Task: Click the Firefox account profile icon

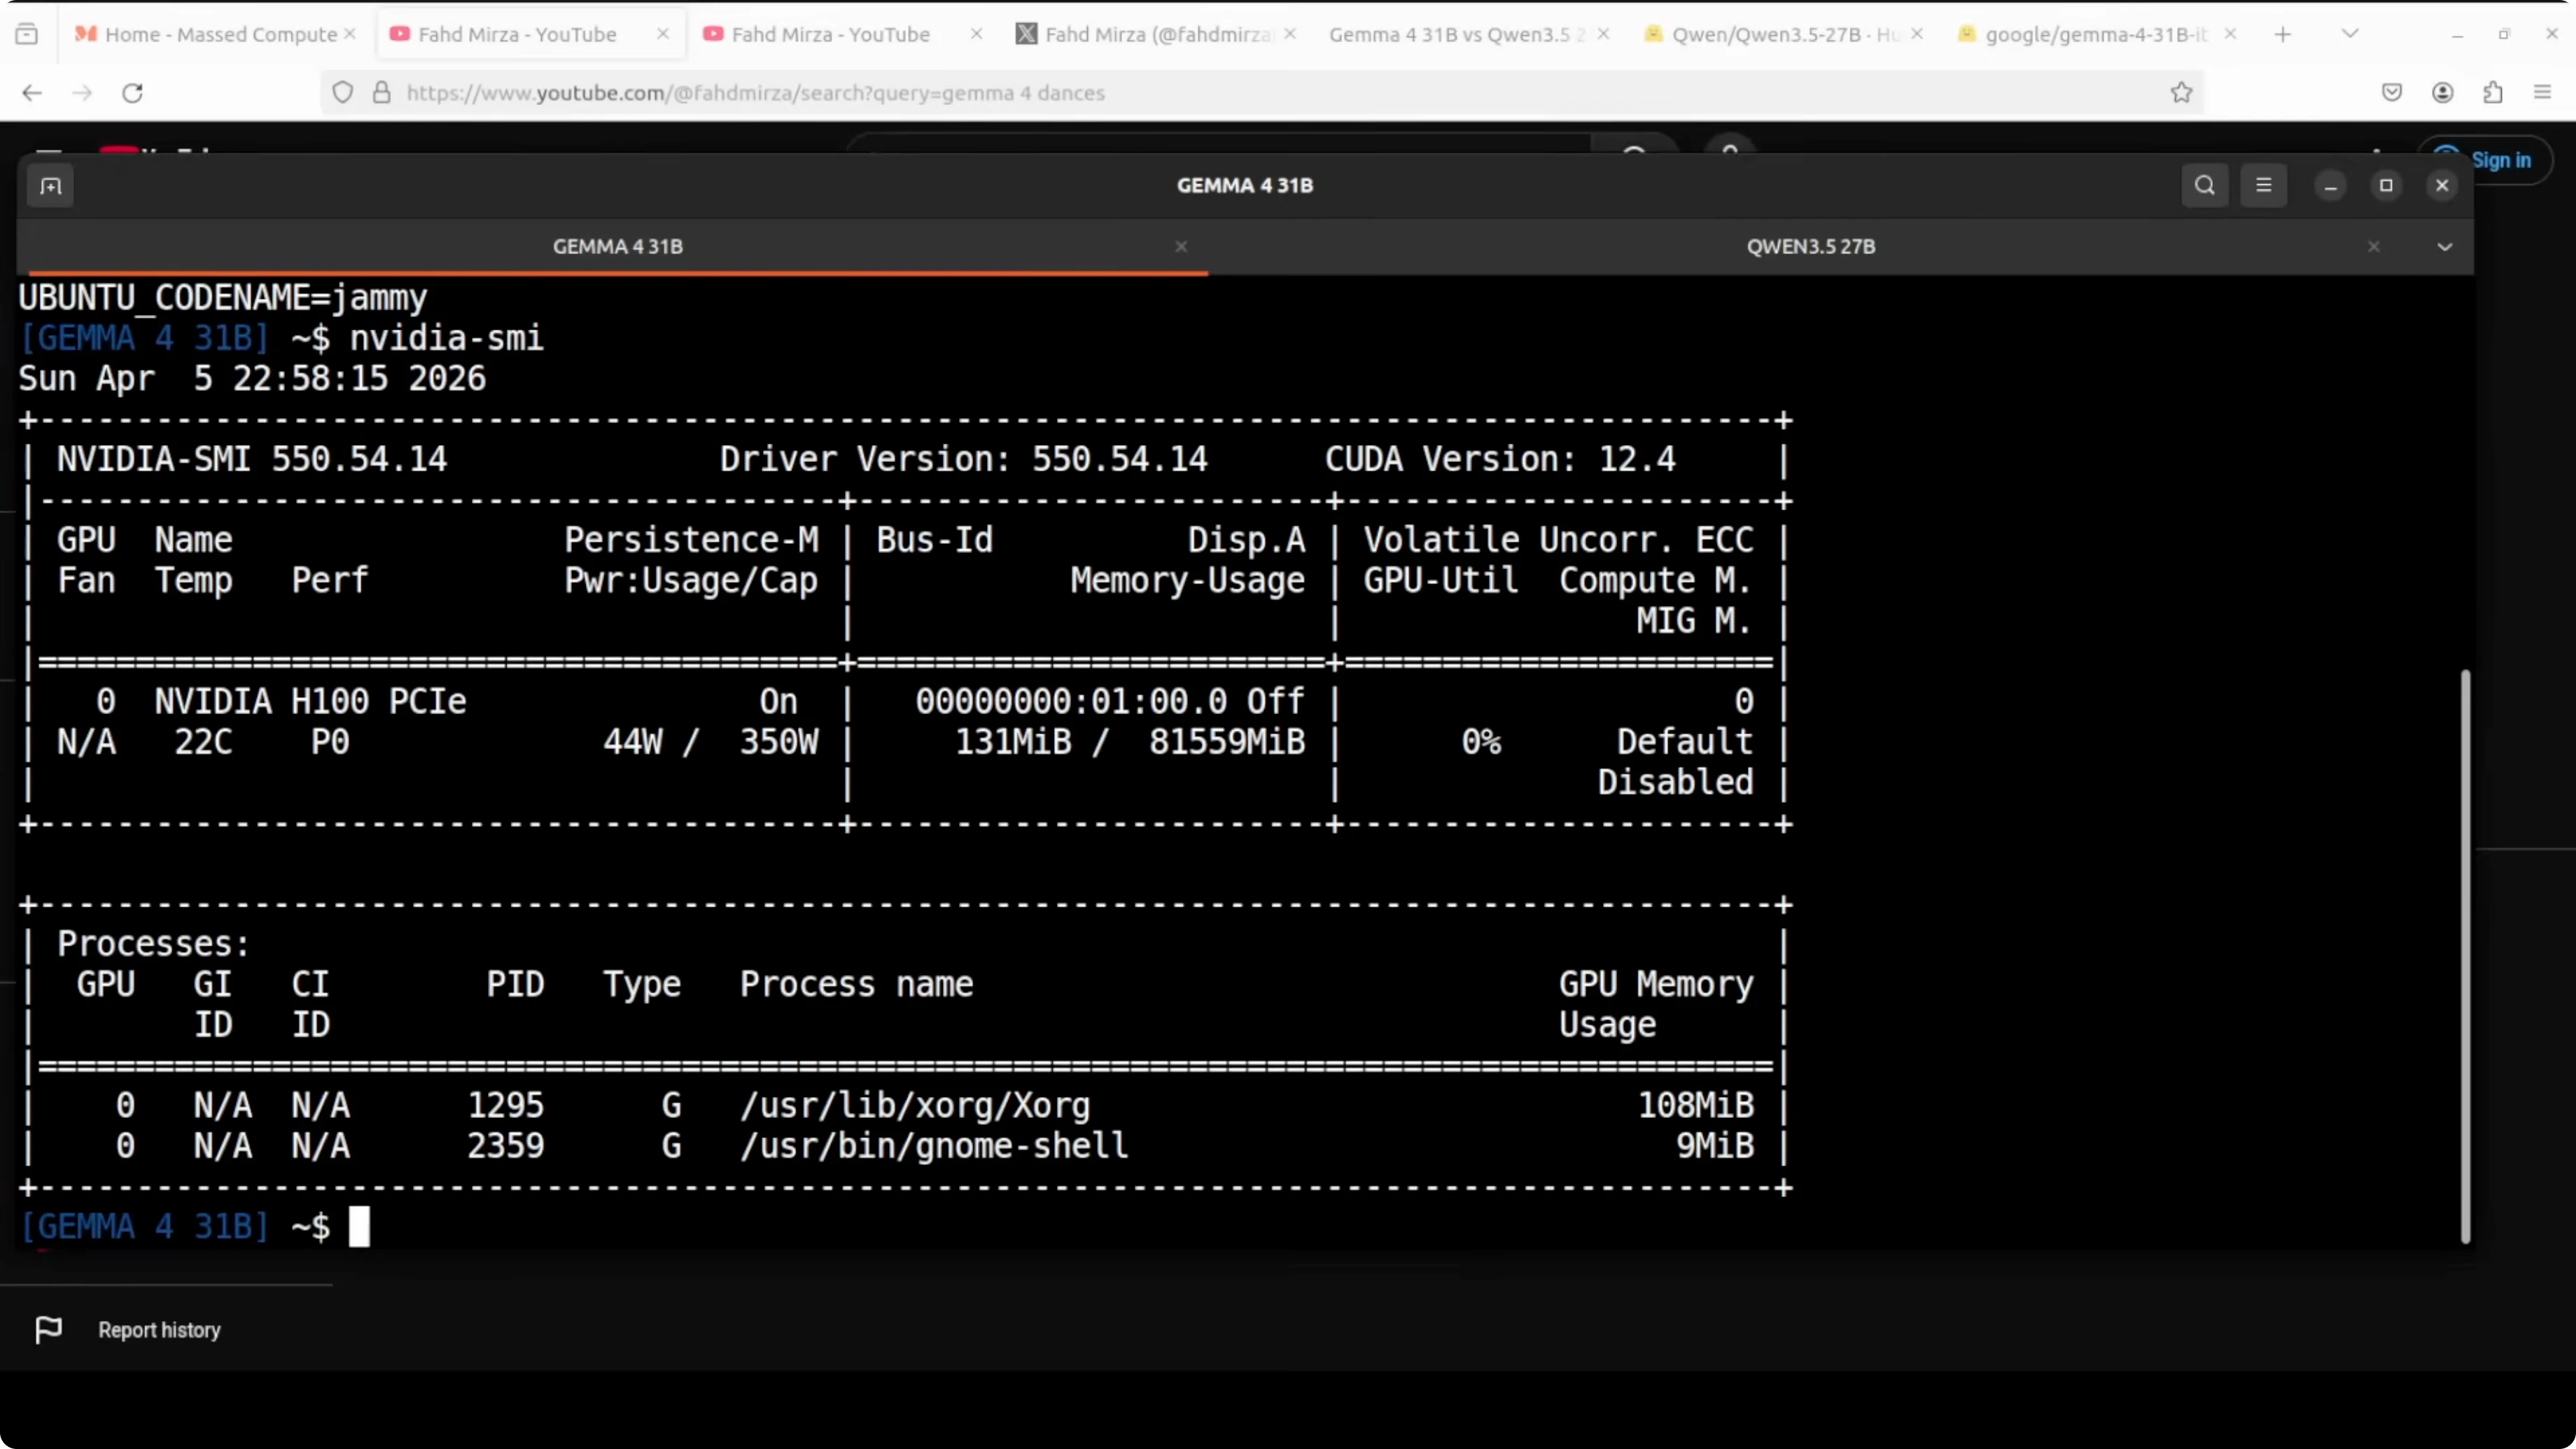Action: 2442,93
